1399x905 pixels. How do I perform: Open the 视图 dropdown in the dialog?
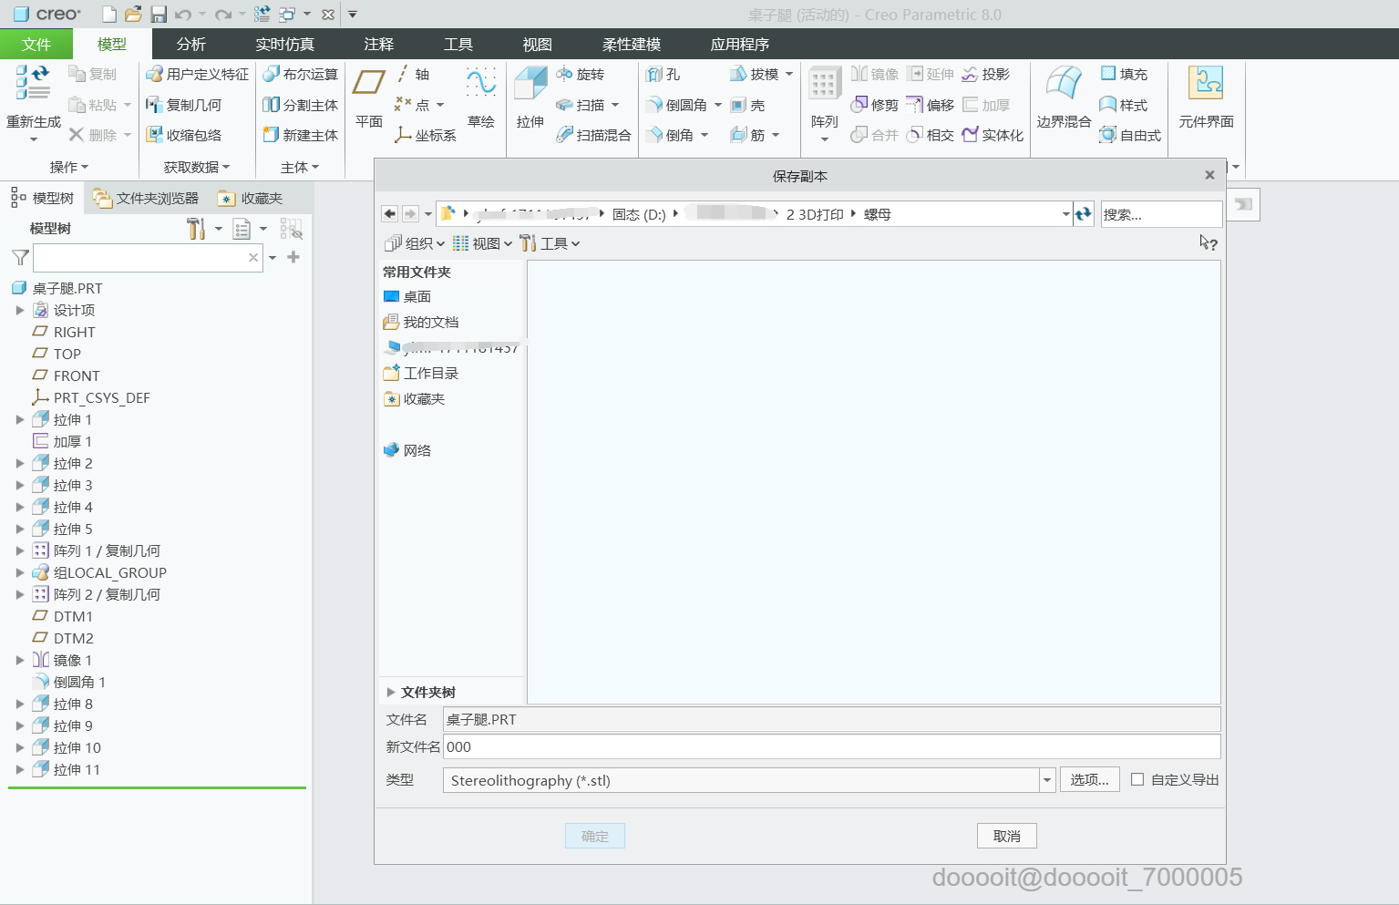tap(482, 243)
